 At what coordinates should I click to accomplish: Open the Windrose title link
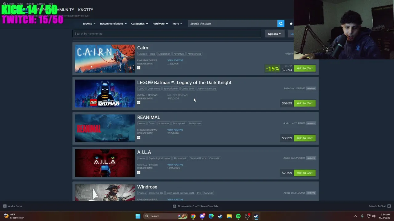pos(147,187)
